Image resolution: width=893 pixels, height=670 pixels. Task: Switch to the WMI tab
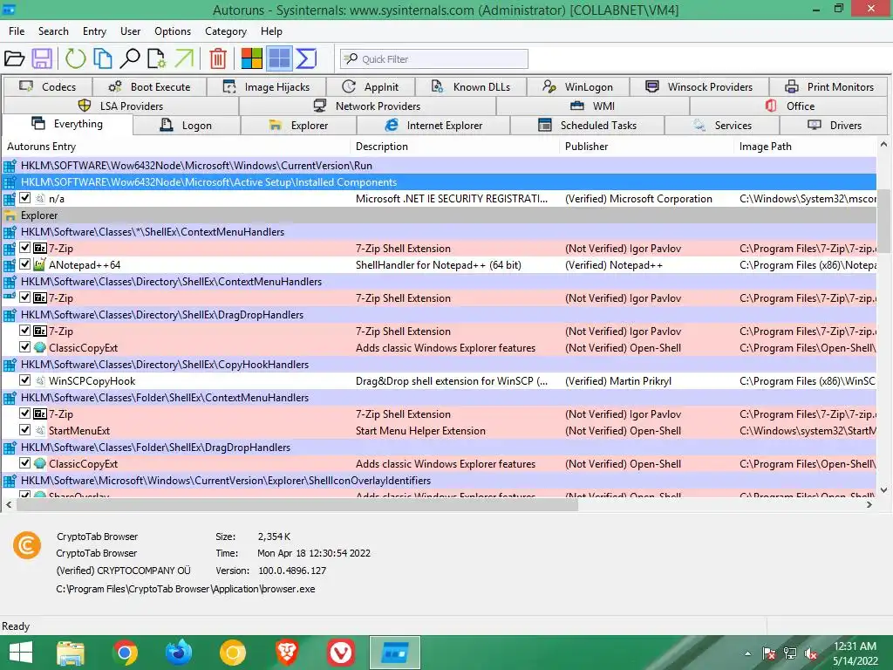pyautogui.click(x=593, y=106)
